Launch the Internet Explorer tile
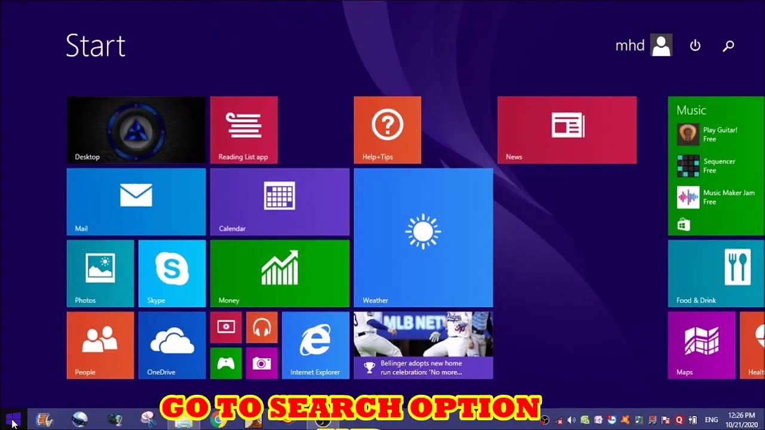 (316, 345)
